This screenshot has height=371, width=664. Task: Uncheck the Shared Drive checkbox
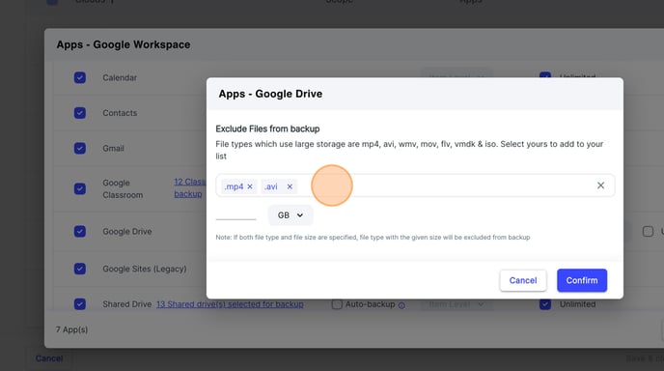coord(80,304)
